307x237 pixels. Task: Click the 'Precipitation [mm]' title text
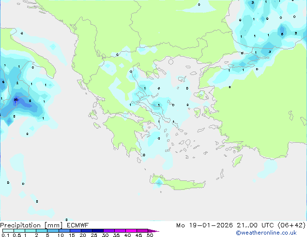(x=31, y=225)
